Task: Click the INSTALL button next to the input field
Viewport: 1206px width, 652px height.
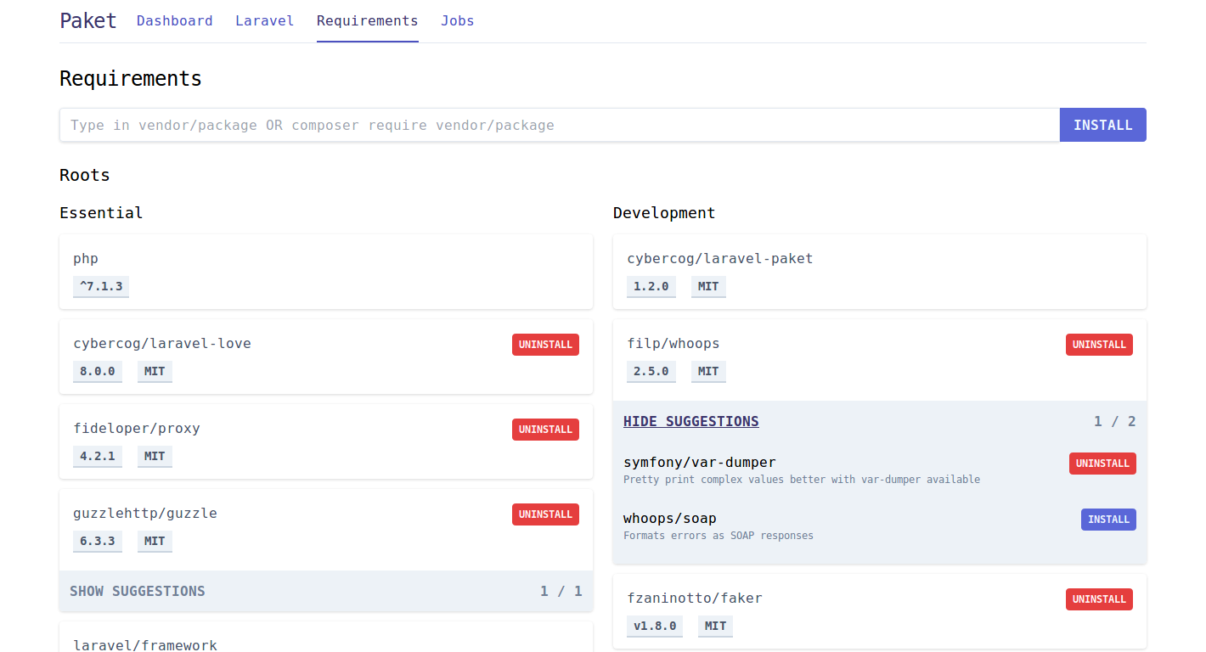Action: coord(1103,125)
